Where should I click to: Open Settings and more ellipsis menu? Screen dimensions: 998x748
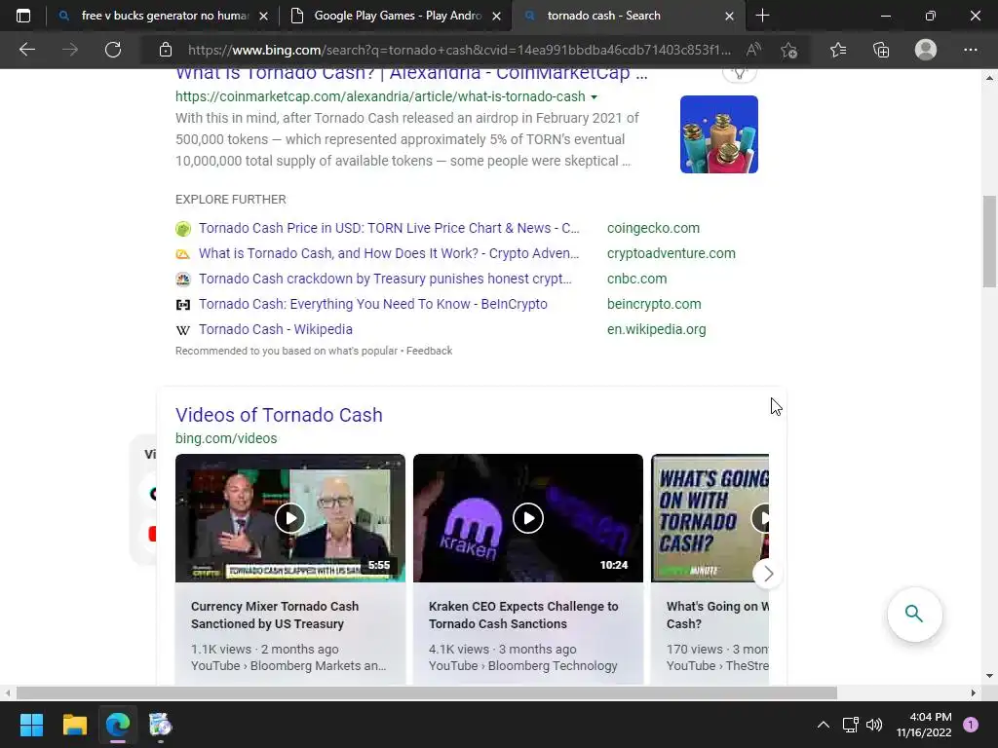click(x=970, y=50)
